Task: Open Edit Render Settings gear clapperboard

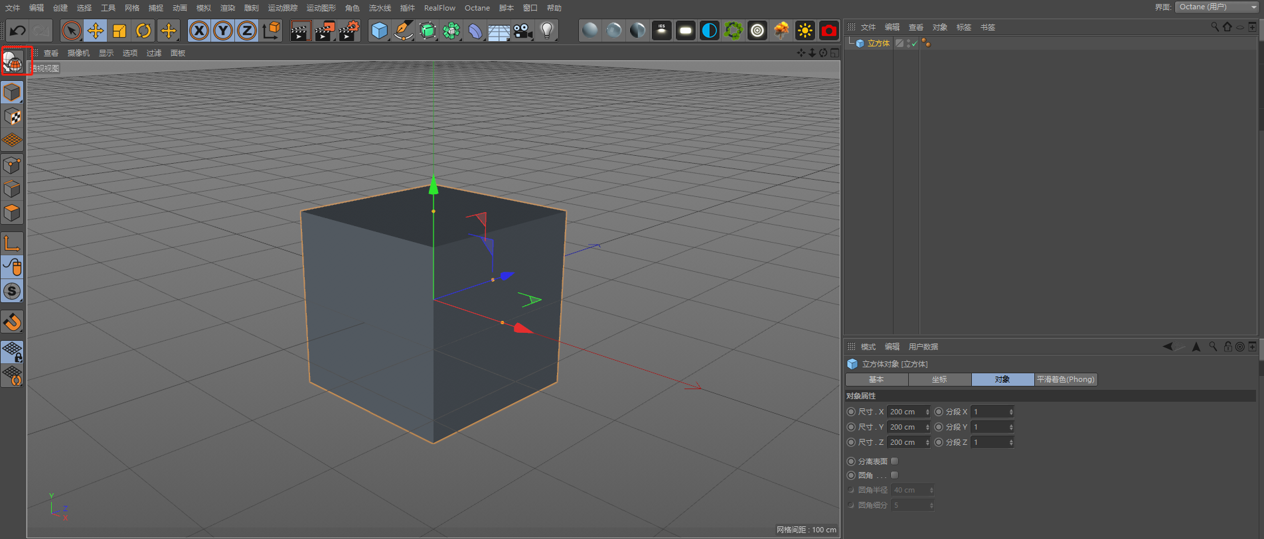Action: click(349, 30)
